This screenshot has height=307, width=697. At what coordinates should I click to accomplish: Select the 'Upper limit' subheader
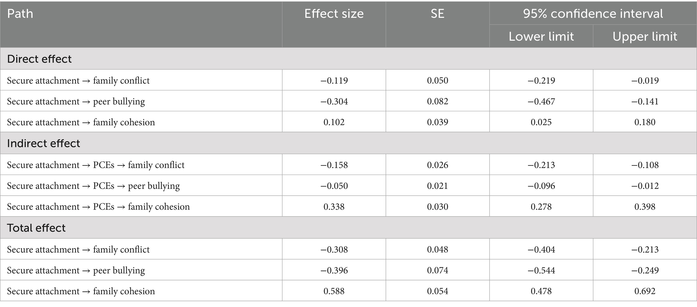(645, 36)
